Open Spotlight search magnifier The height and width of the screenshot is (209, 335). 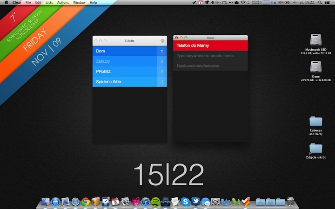(320, 3)
